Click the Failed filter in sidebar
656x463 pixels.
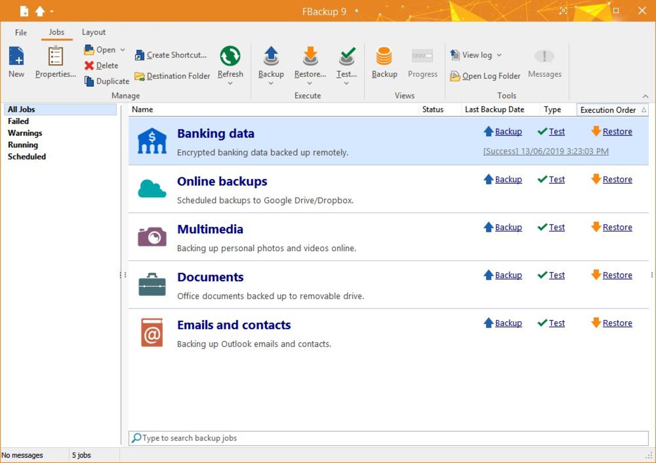[x=17, y=120]
